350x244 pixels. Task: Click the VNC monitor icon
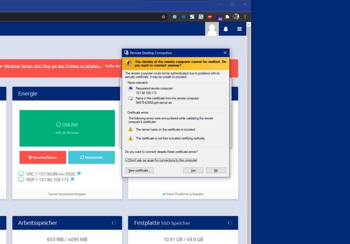click(21, 174)
